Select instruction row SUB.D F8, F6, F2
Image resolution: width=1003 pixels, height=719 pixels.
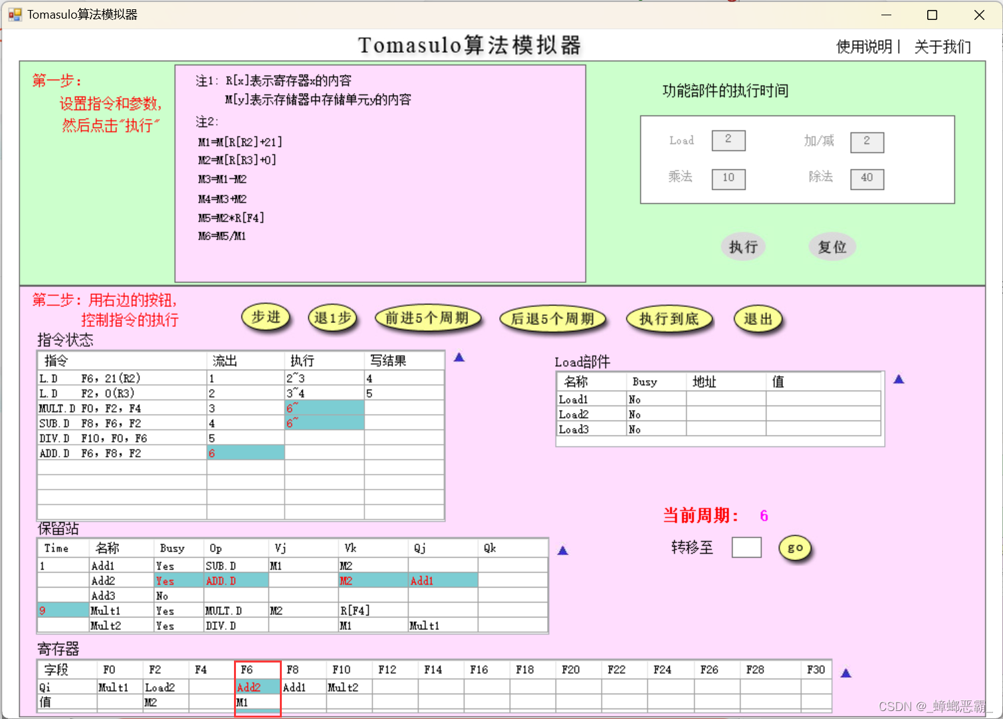coord(241,423)
